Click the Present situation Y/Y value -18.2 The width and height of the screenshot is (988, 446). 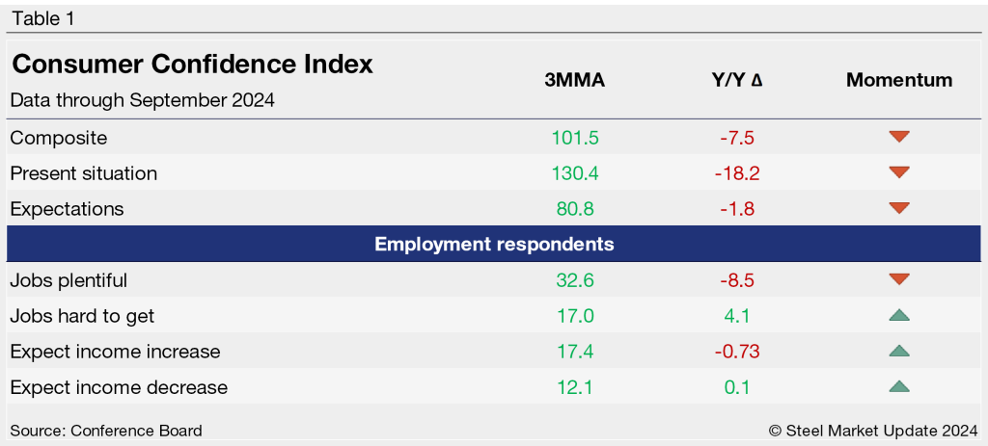(736, 173)
